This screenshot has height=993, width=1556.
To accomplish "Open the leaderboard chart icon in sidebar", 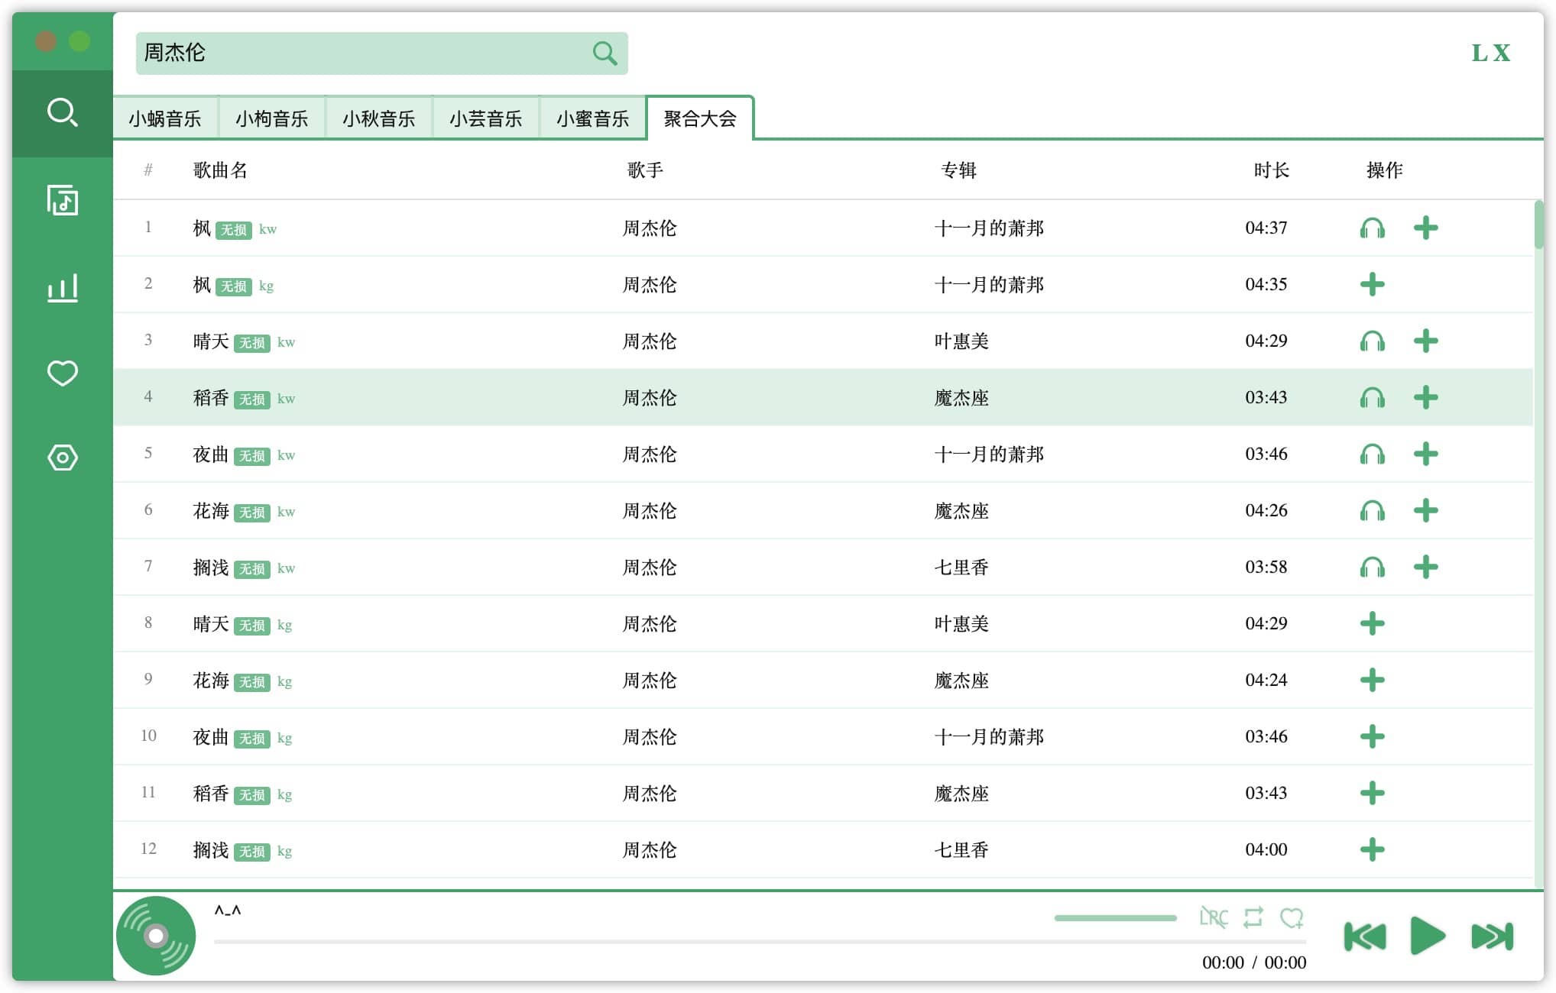I will pyautogui.click(x=63, y=288).
